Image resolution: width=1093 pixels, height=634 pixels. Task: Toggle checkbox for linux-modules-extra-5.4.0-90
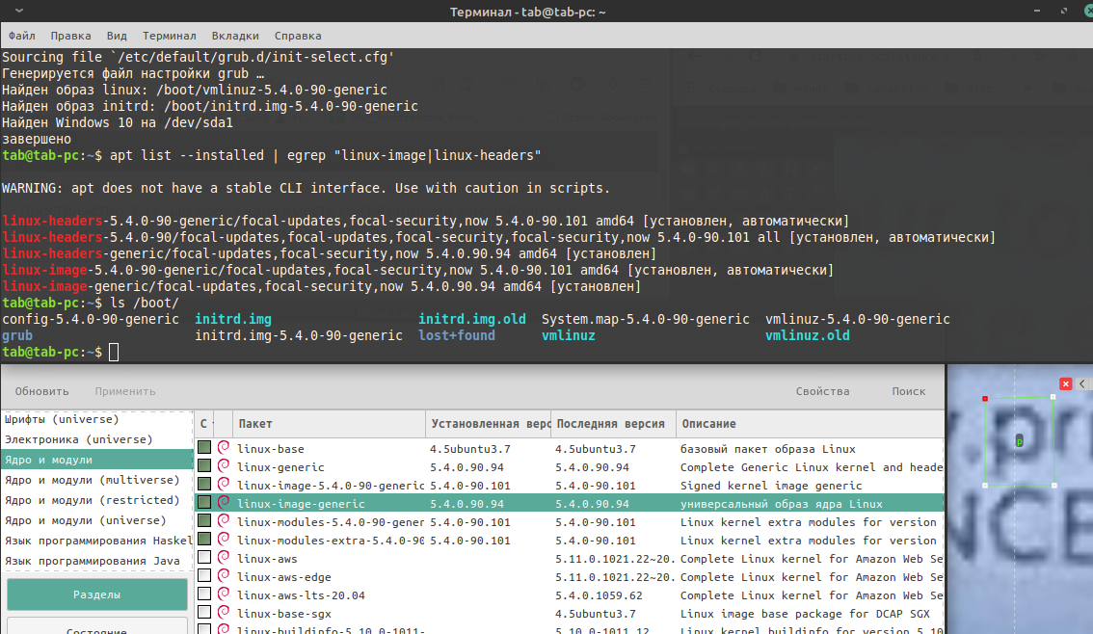pos(204,539)
